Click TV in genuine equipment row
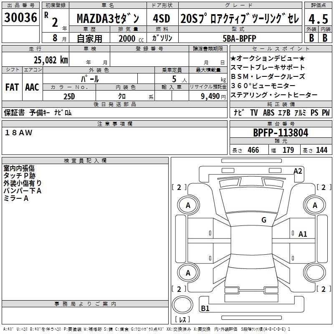Image resolution: width=334 pixels, height=334 pixels. point(254,113)
